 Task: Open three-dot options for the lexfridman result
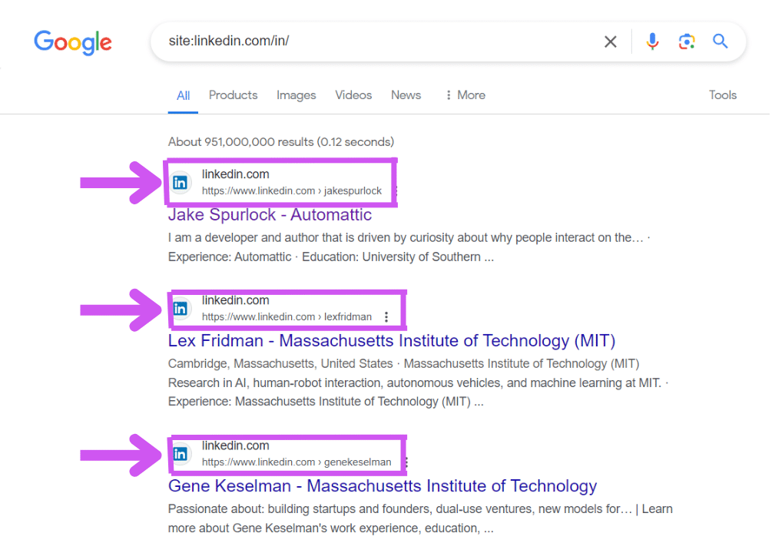[x=386, y=316]
